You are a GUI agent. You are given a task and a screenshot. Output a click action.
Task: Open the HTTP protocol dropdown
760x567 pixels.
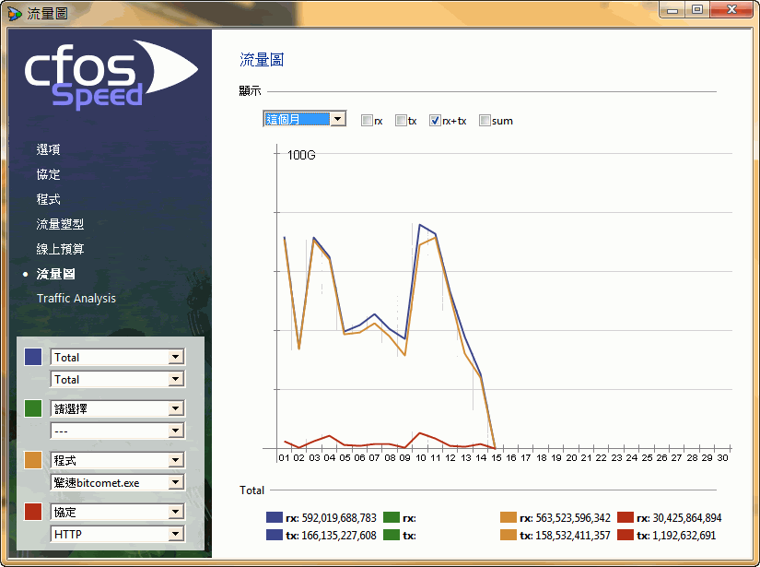[176, 534]
